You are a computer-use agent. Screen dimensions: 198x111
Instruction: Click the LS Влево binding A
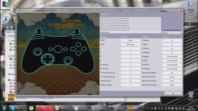172,48
